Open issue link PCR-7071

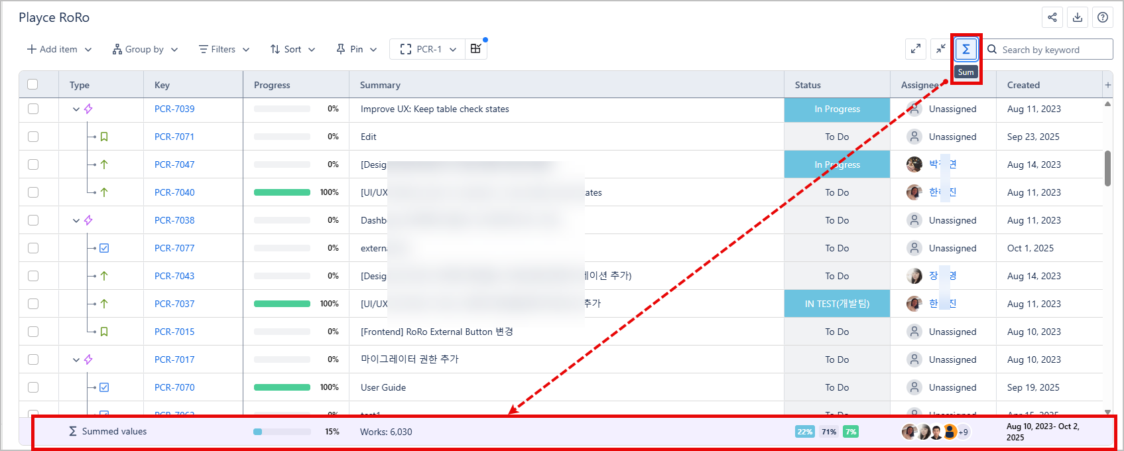click(x=174, y=137)
